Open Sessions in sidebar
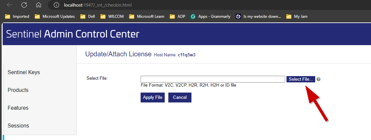The image size is (371, 140). 18,126
